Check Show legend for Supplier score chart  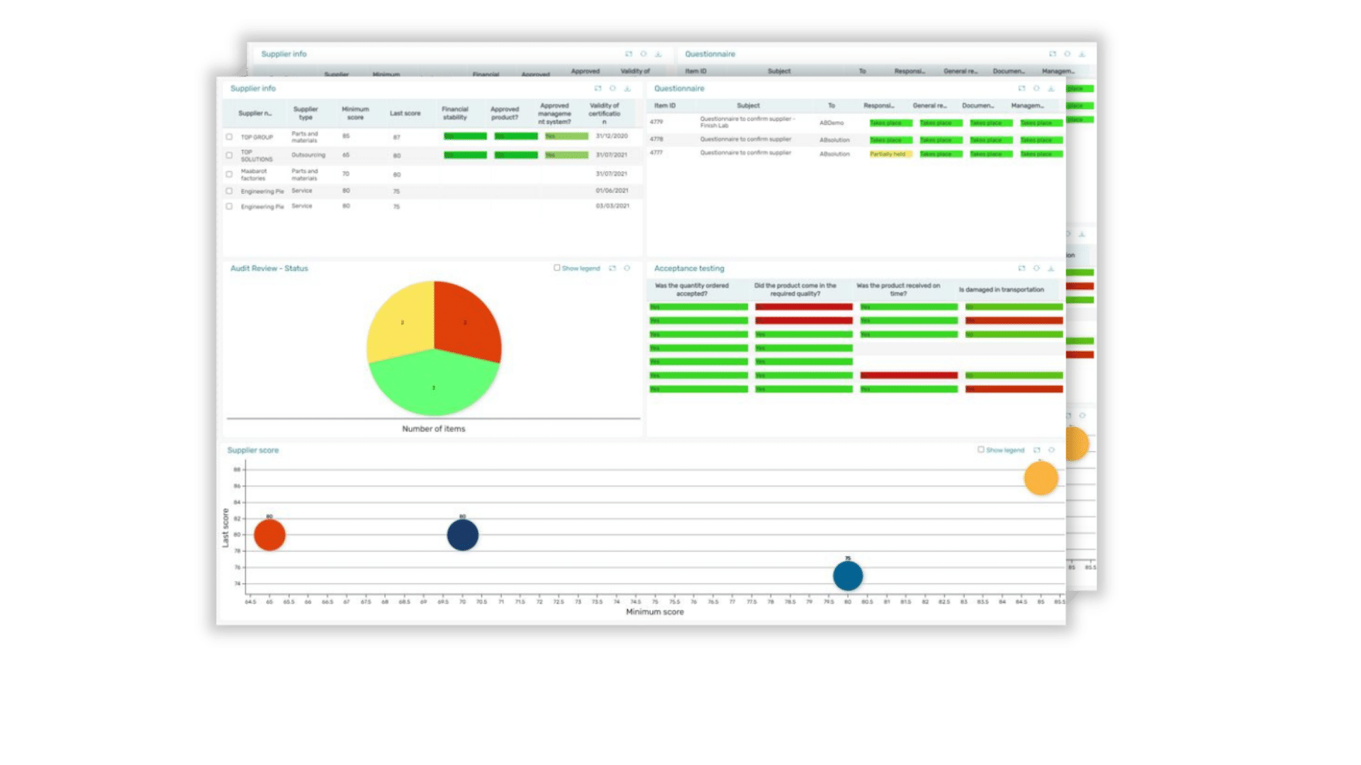[982, 450]
